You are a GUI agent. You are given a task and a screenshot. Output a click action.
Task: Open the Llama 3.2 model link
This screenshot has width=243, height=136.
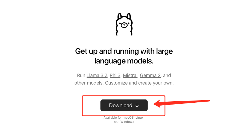(97, 75)
